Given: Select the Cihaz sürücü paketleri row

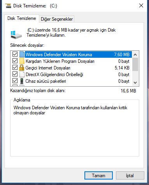Looking at the screenshot, I should (x=71, y=81).
